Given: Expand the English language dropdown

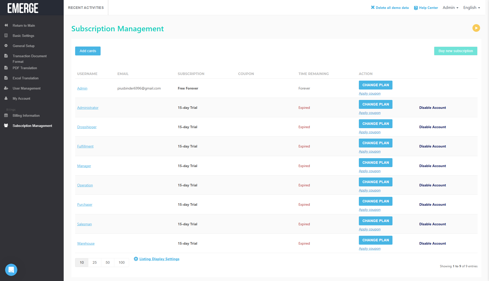Looking at the screenshot, I should pos(471,8).
